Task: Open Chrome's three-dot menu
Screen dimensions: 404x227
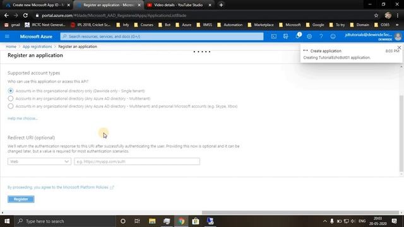Action: tap(398, 15)
